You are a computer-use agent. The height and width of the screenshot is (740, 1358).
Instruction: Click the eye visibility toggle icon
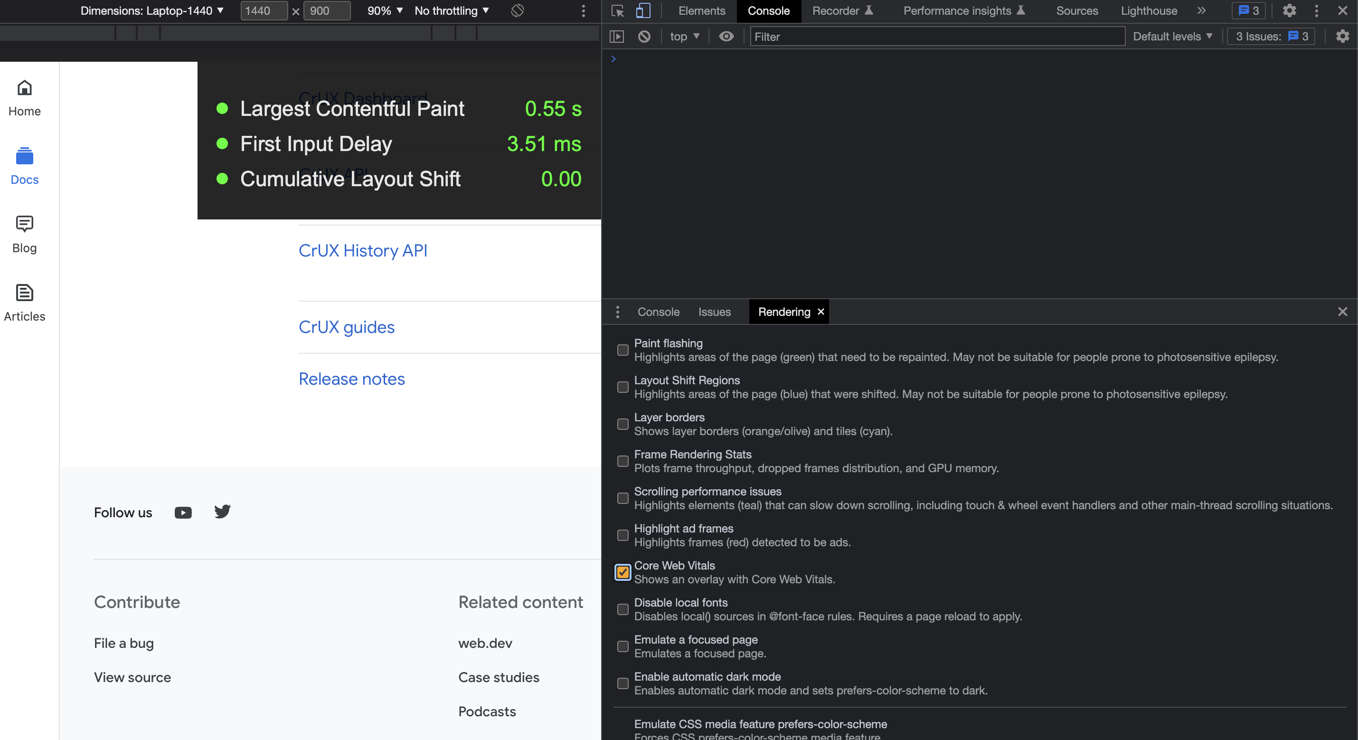(726, 37)
